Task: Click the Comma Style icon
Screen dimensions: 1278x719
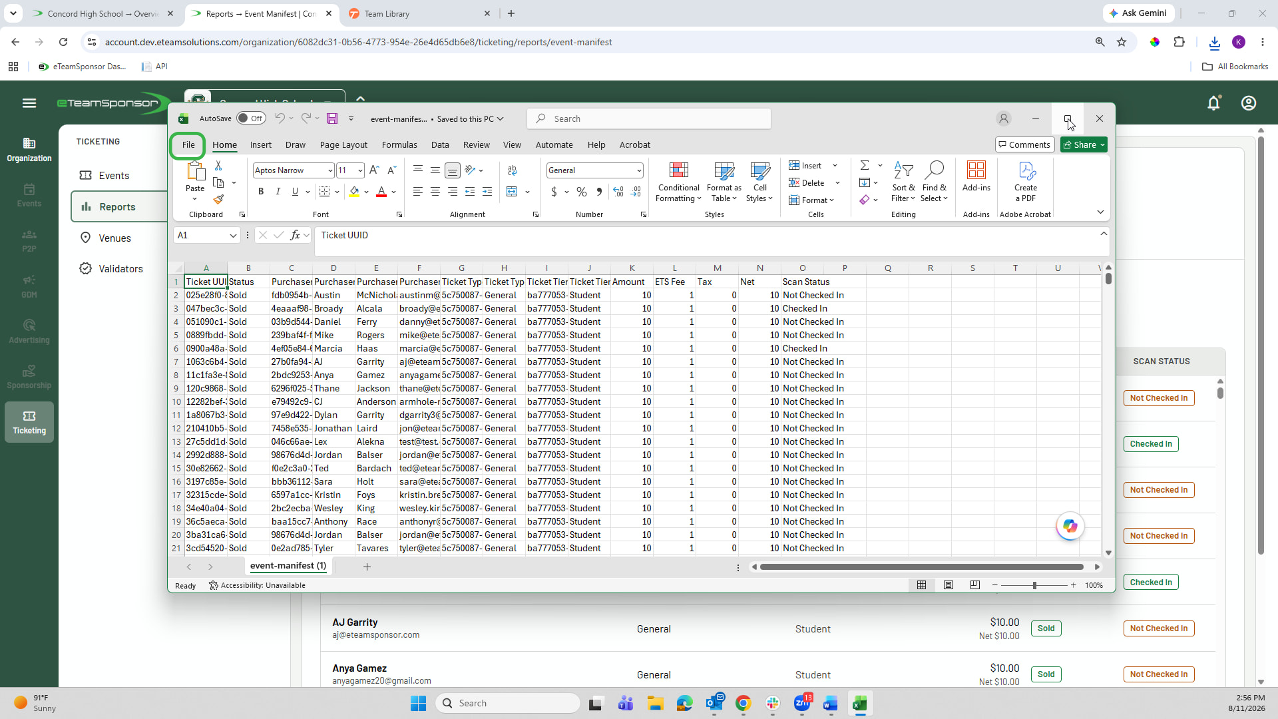Action: click(599, 192)
